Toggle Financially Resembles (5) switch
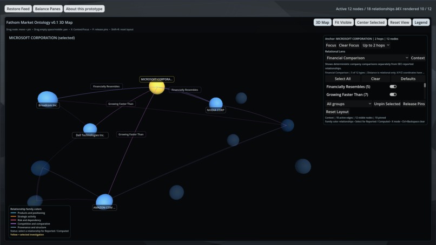Screen dimensions: 436x245 tap(393, 86)
